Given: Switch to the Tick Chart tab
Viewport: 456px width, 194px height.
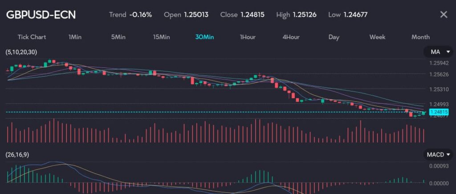Looking at the screenshot, I should pos(32,37).
